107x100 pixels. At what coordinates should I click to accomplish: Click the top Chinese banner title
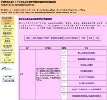click(x=28, y=2)
